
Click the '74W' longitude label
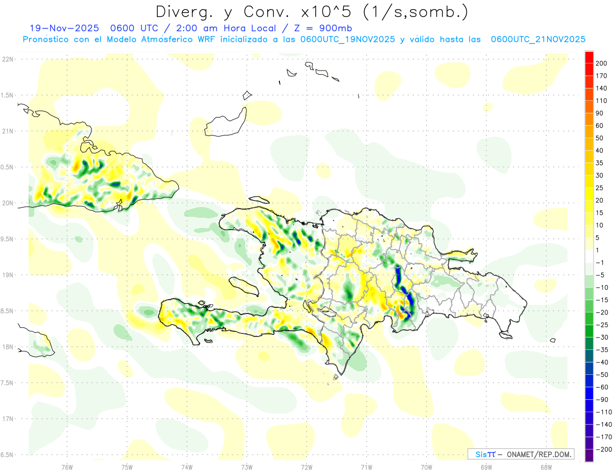click(x=187, y=467)
